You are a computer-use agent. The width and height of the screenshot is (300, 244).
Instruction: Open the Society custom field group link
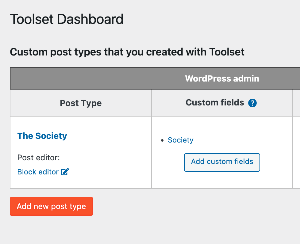(180, 140)
